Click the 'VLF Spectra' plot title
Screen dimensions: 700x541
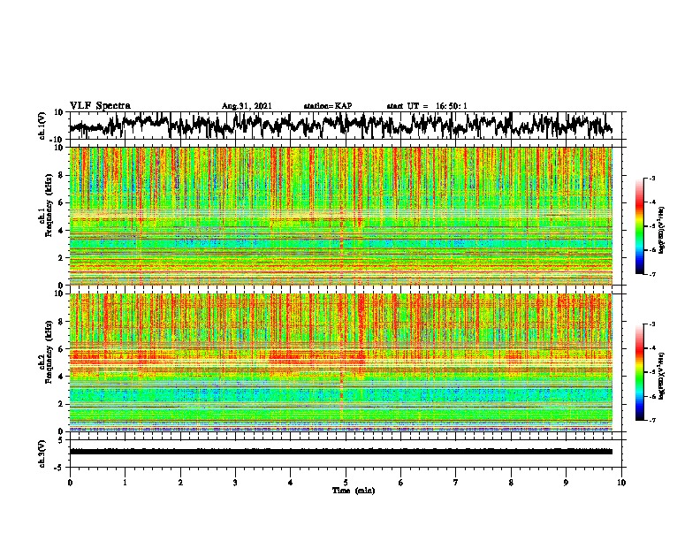point(100,106)
